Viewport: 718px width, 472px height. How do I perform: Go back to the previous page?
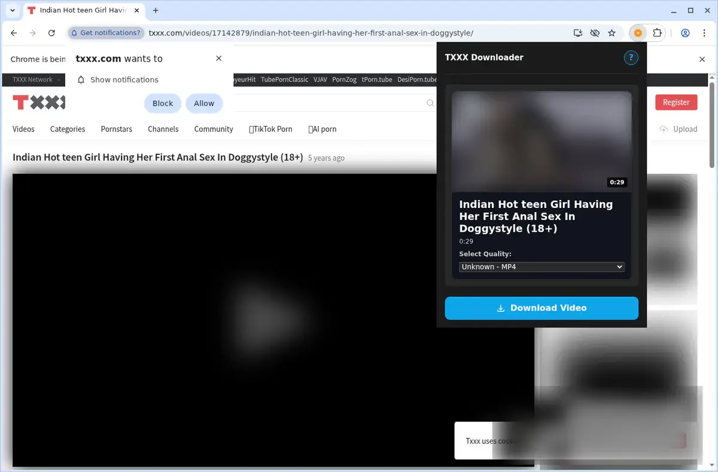pos(14,33)
